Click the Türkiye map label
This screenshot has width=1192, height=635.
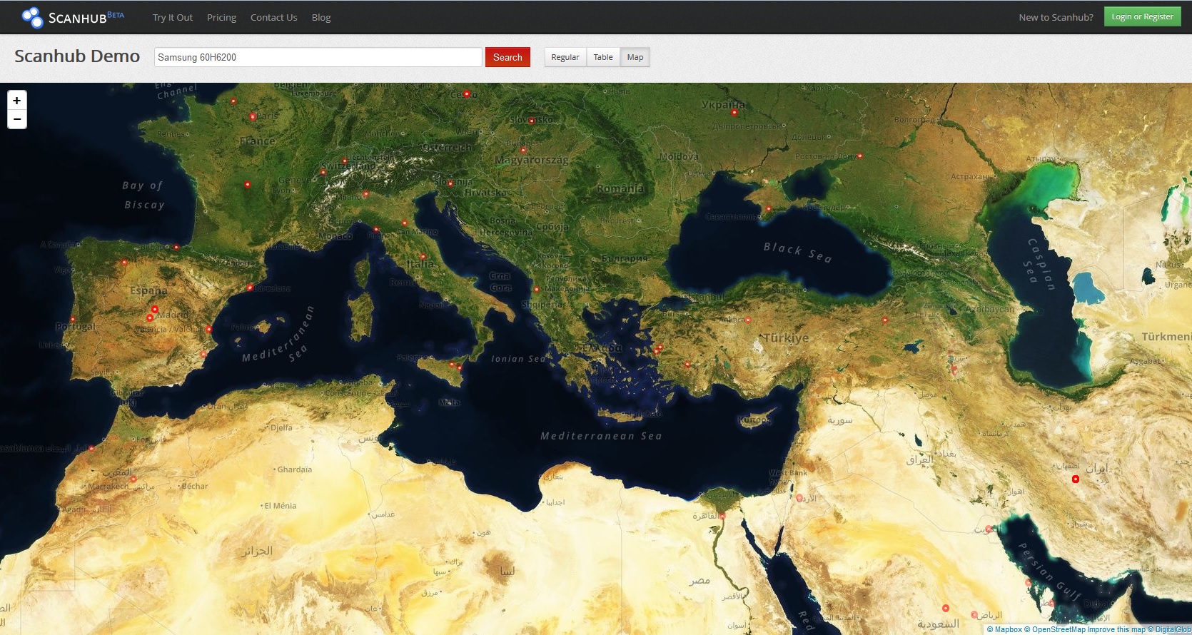786,337
